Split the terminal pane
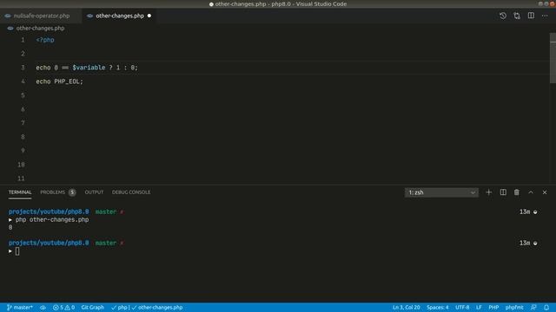The height and width of the screenshot is (312, 556). click(503, 192)
